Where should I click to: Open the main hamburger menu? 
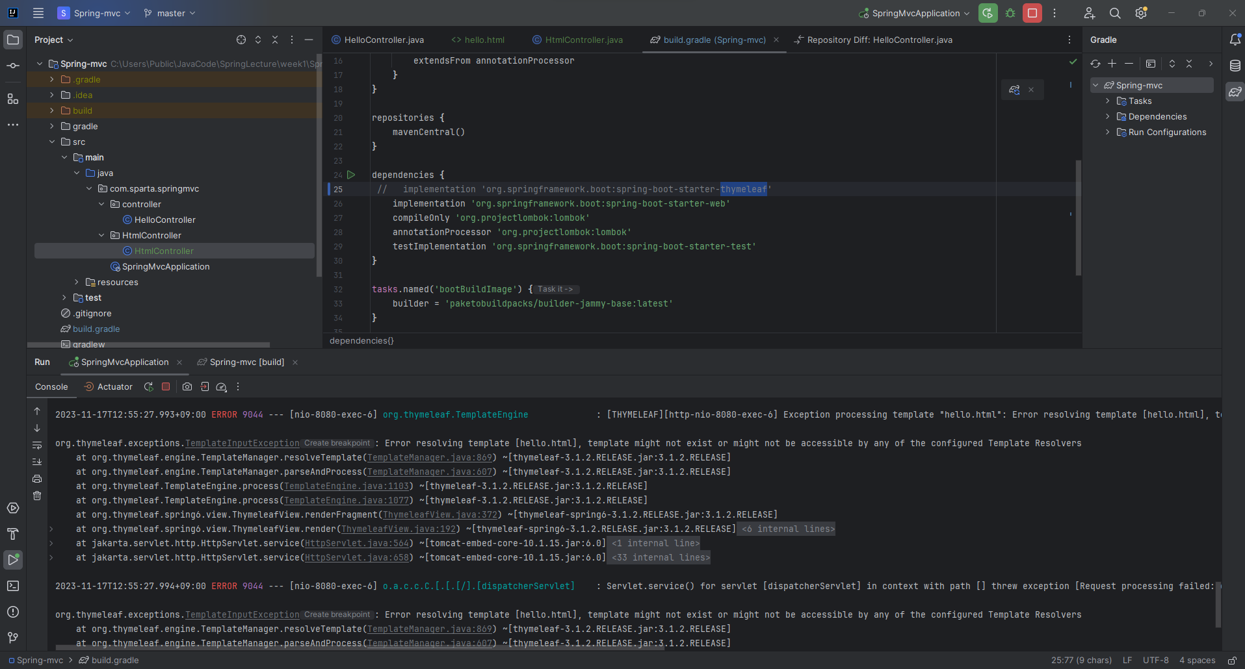pyautogui.click(x=38, y=13)
